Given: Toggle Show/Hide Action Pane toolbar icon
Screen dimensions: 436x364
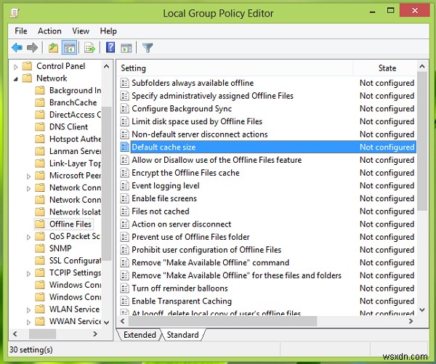Looking at the screenshot, I should [126, 48].
